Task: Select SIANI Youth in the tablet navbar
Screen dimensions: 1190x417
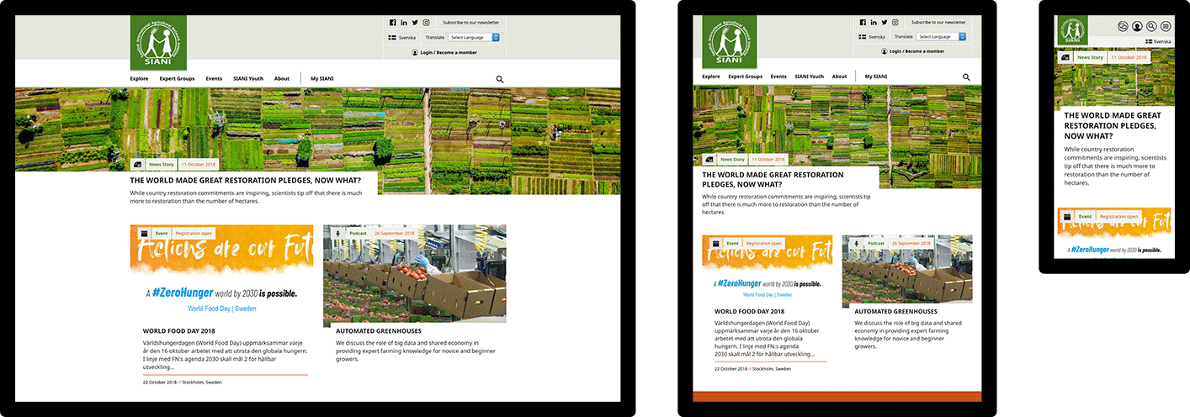Action: pos(808,77)
